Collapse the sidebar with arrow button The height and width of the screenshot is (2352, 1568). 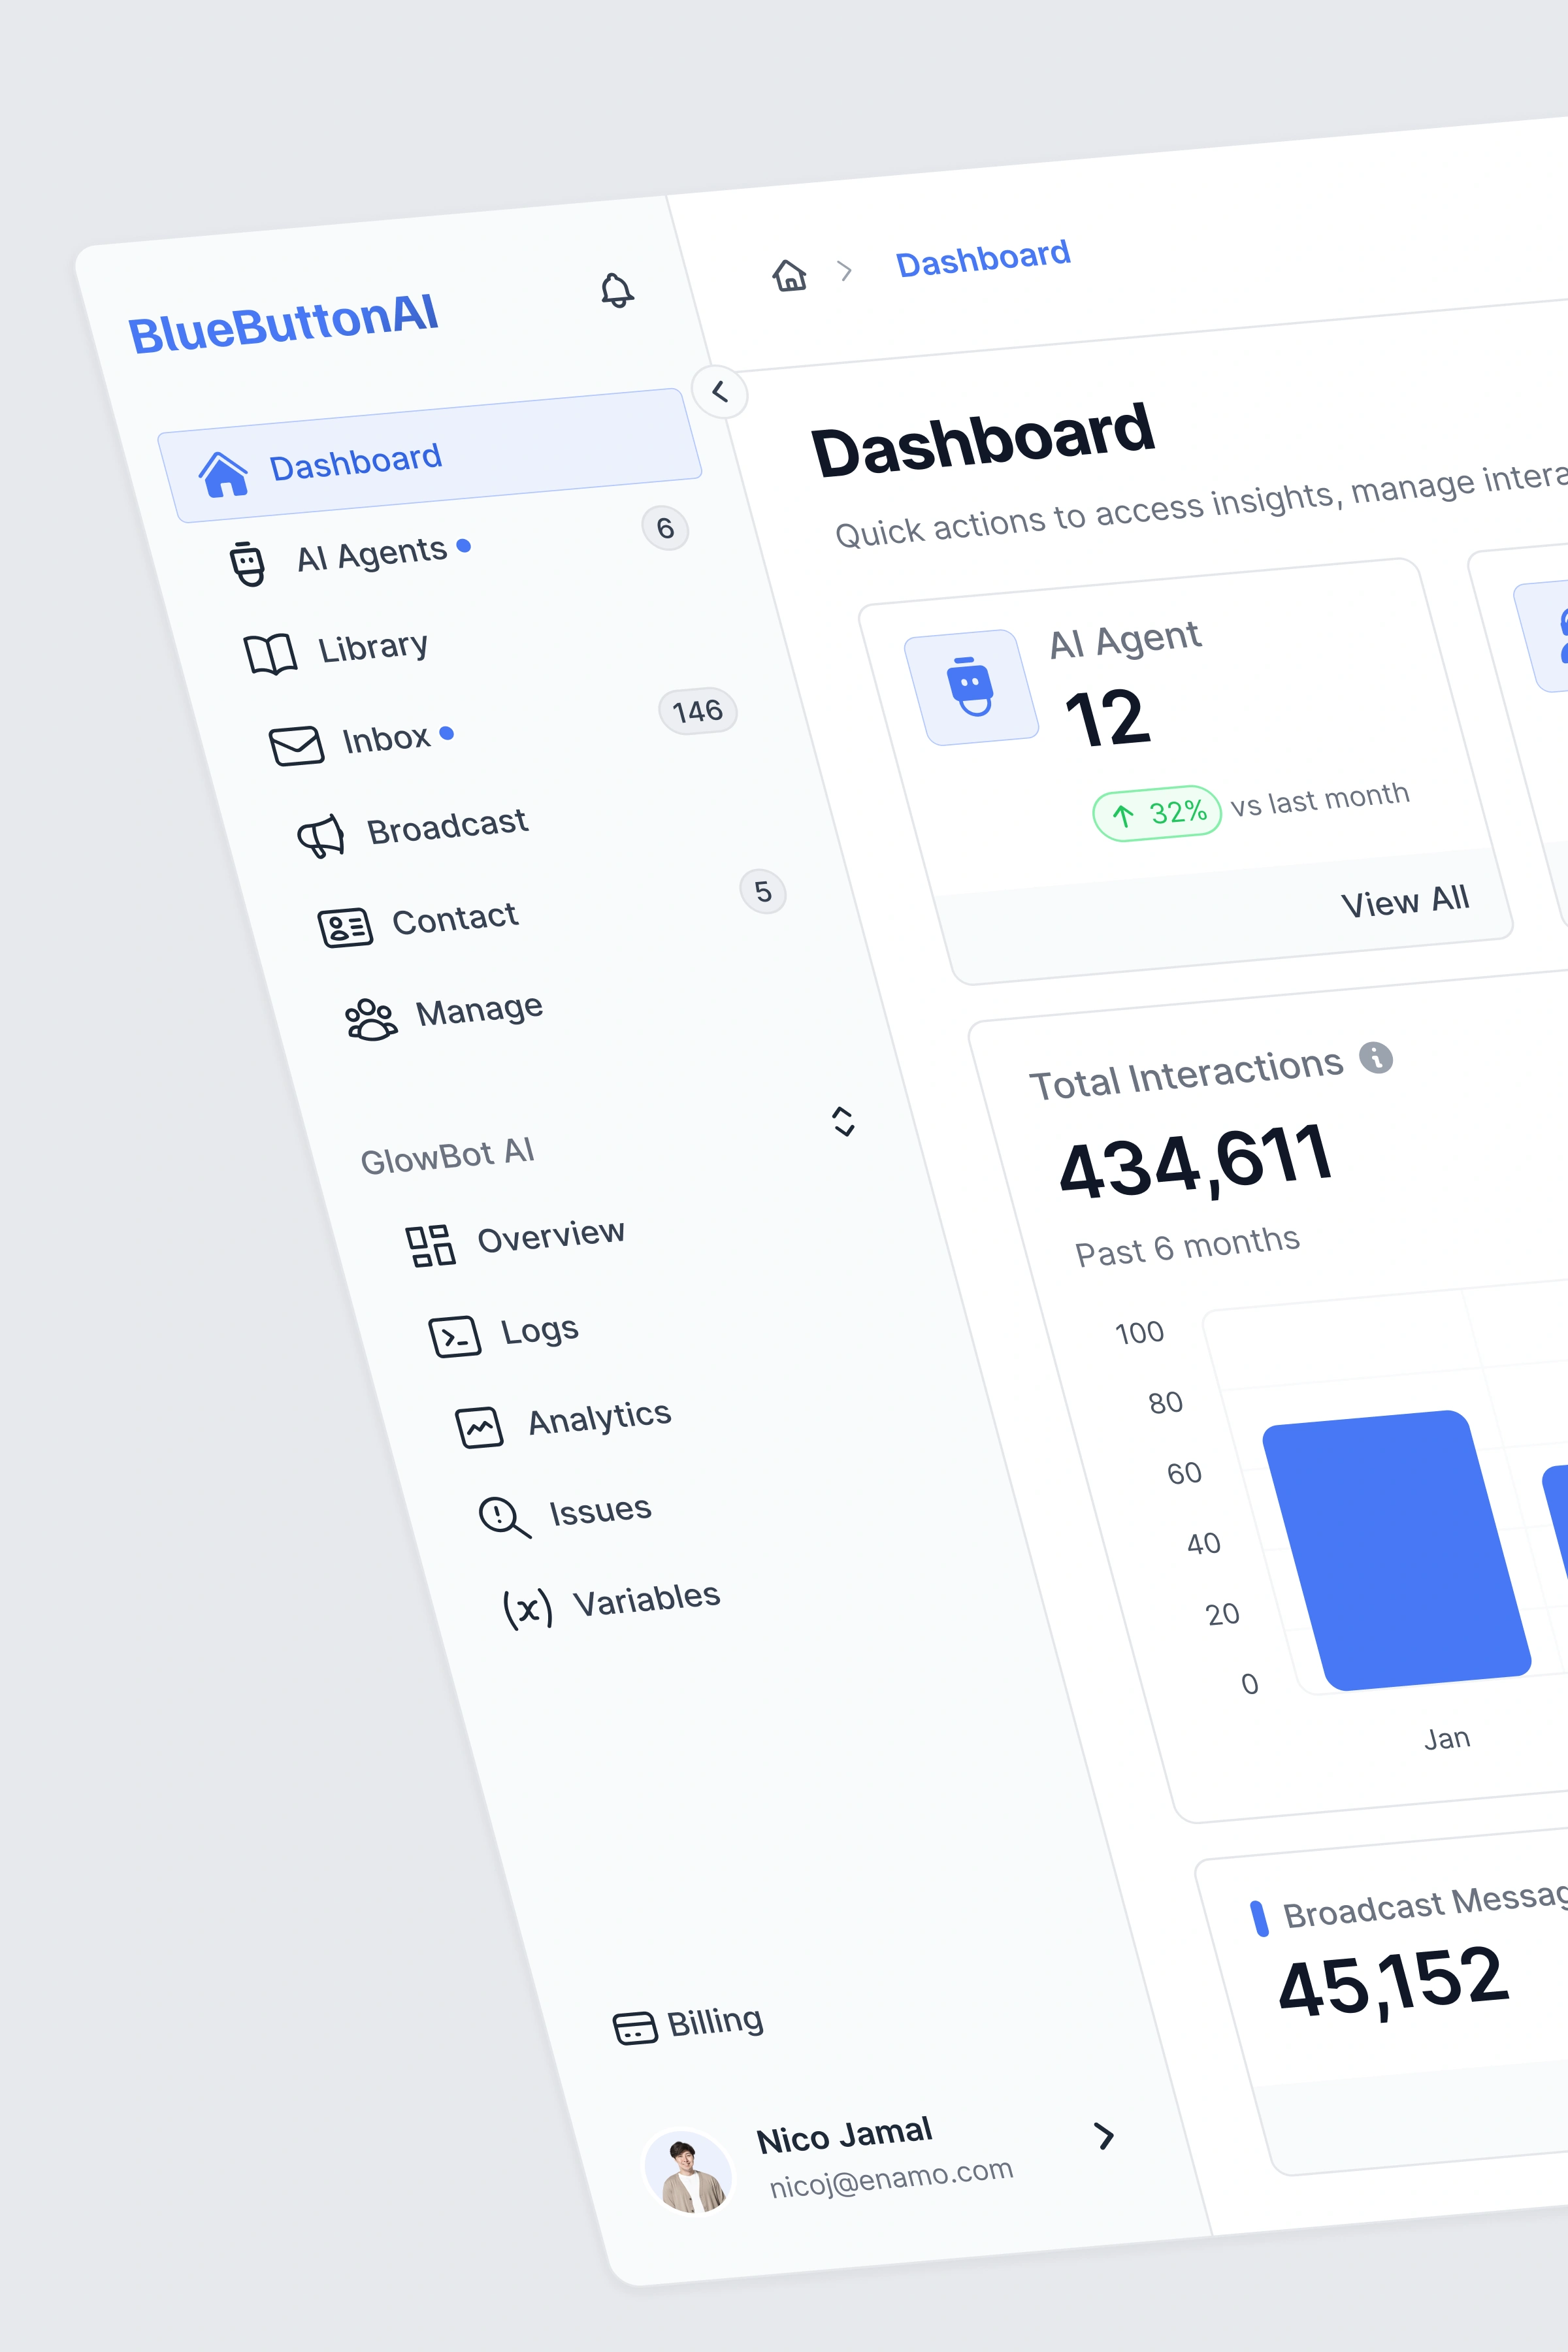click(719, 392)
